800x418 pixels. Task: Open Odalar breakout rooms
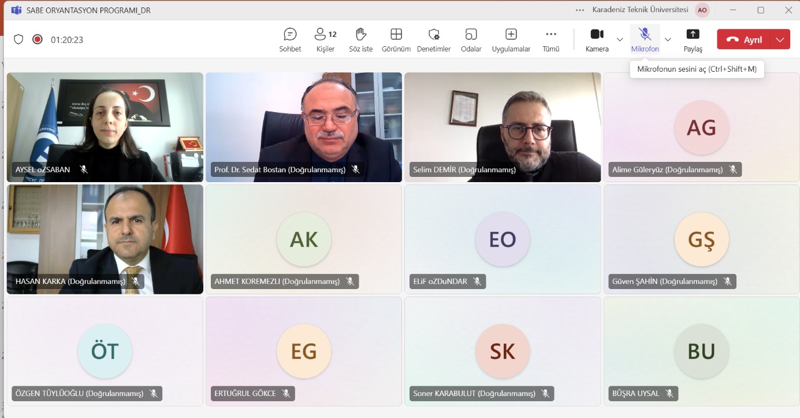point(471,39)
